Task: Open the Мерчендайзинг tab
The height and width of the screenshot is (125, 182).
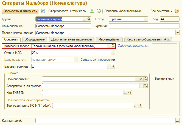Action: pyautogui.click(x=109, y=39)
